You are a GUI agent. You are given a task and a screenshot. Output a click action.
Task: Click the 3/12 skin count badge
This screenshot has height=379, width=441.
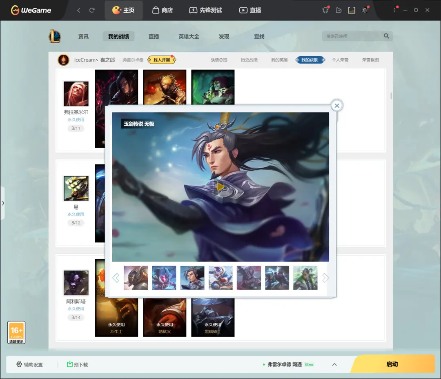[x=76, y=223]
